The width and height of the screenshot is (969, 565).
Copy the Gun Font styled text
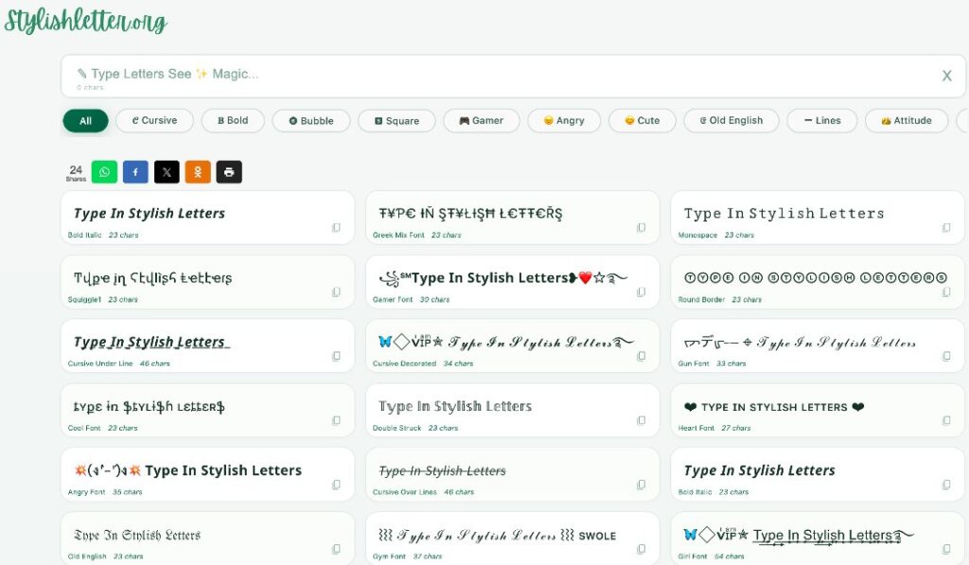point(946,356)
